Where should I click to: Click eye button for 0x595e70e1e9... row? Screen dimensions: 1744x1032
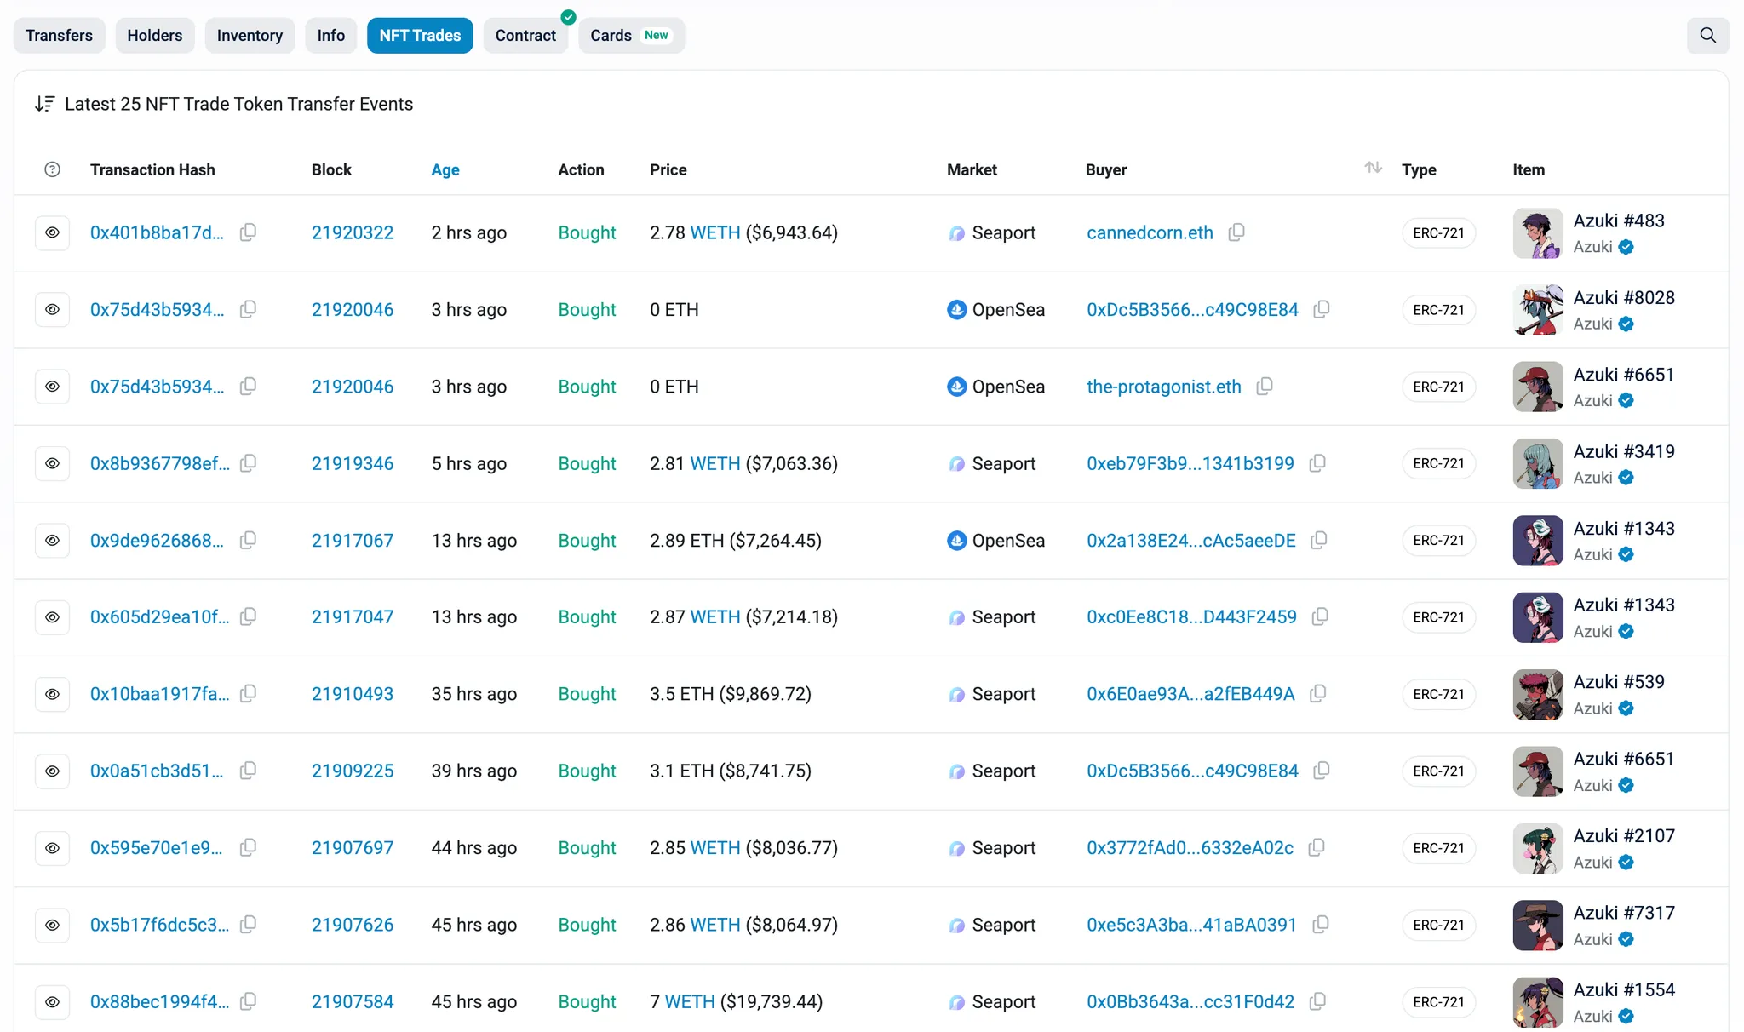pos(52,847)
